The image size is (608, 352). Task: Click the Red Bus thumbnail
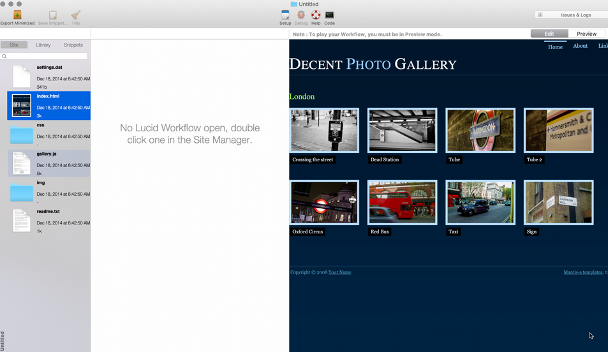[x=402, y=202]
